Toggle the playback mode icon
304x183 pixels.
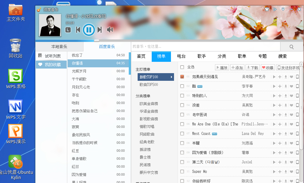click(68, 30)
